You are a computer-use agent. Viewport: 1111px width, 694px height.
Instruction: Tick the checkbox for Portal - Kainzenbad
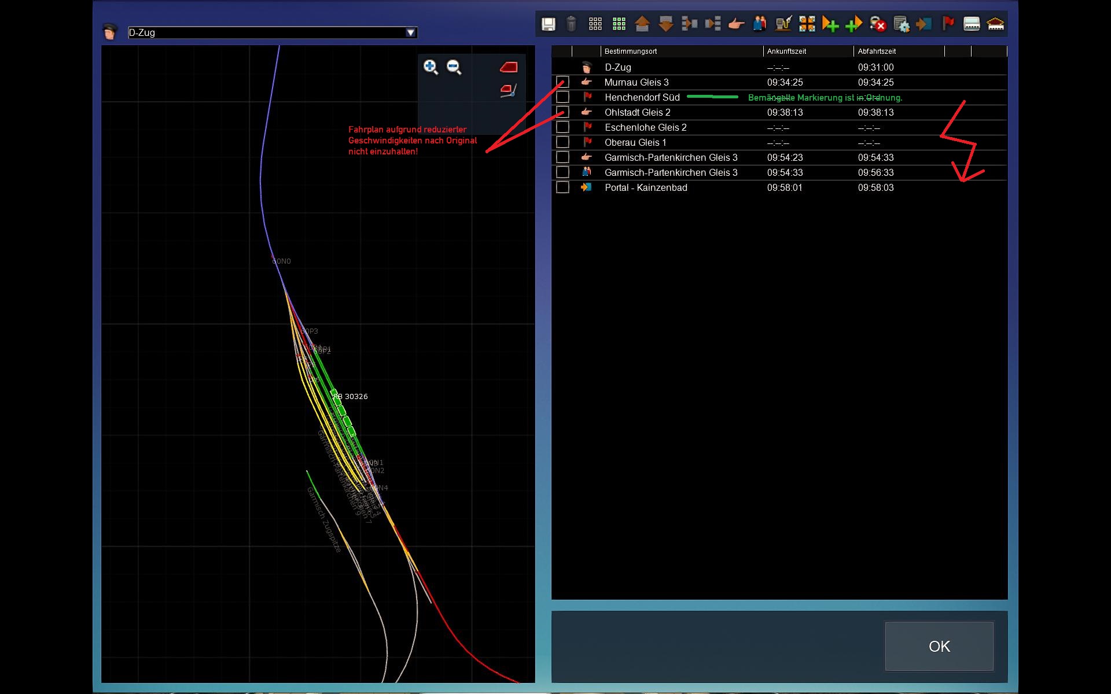pos(562,187)
